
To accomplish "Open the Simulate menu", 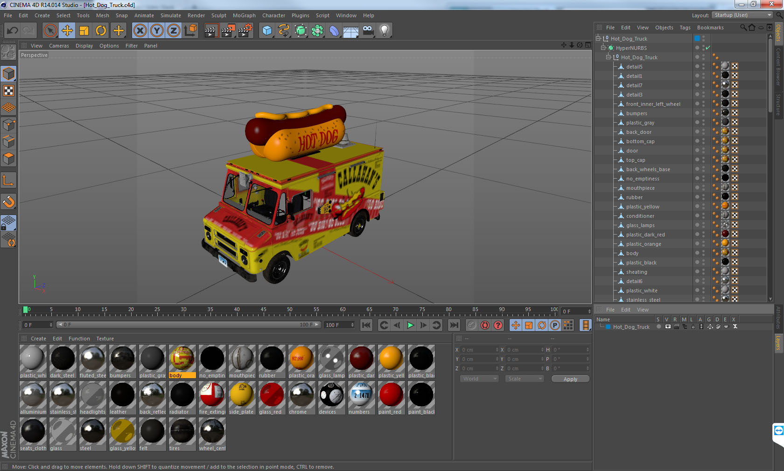I will click(x=171, y=15).
